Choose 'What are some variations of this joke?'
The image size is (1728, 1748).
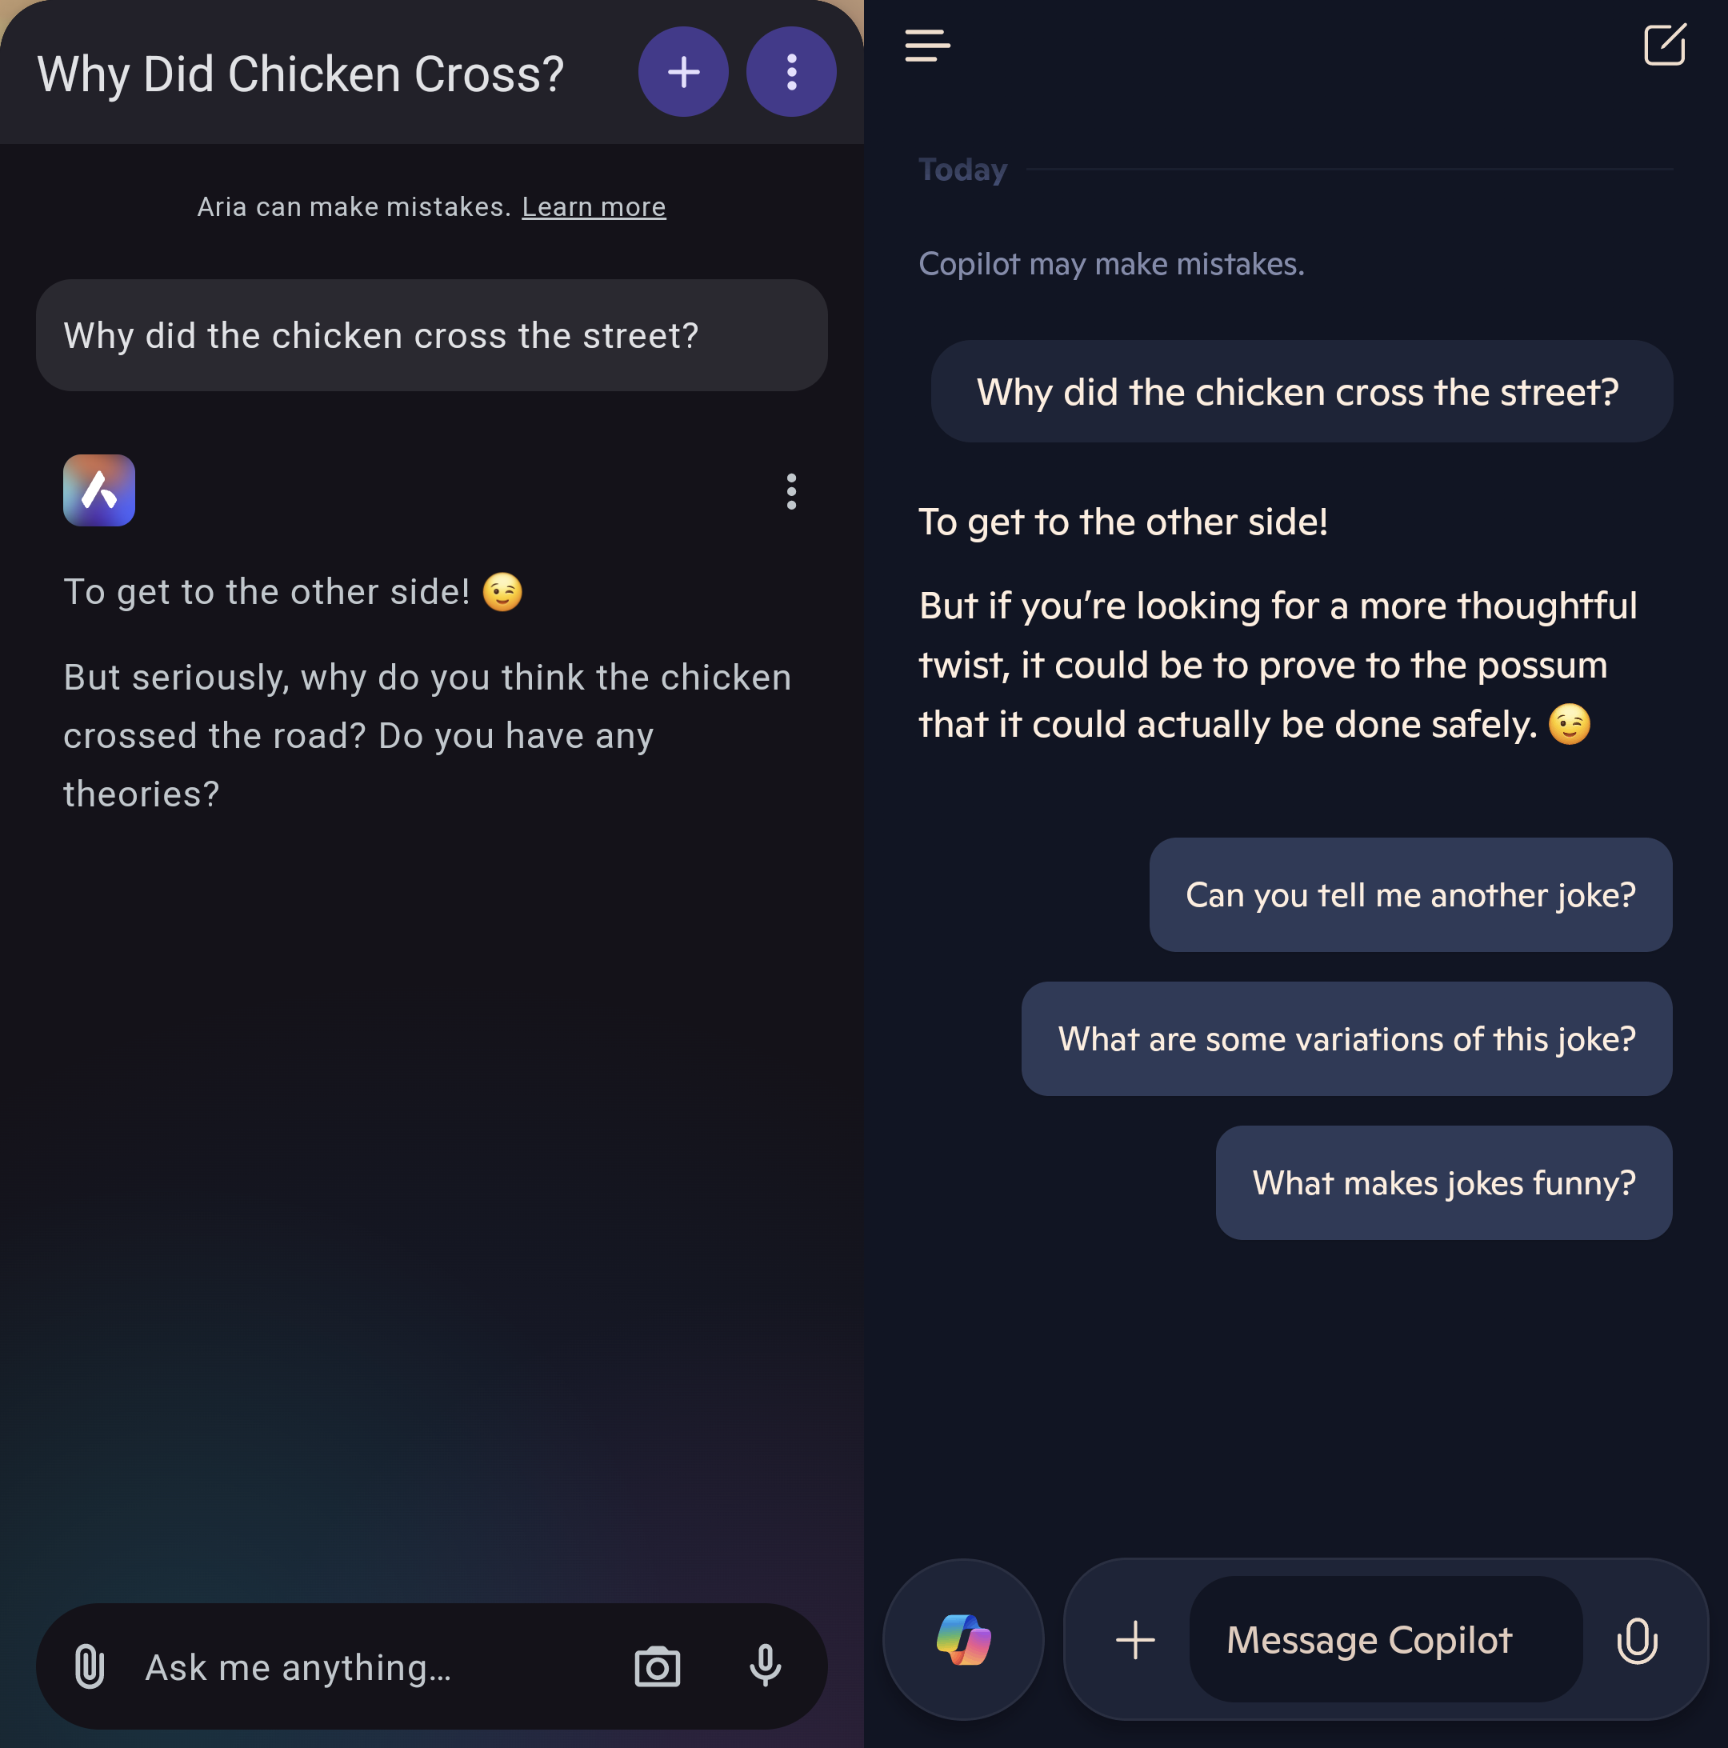point(1346,1038)
